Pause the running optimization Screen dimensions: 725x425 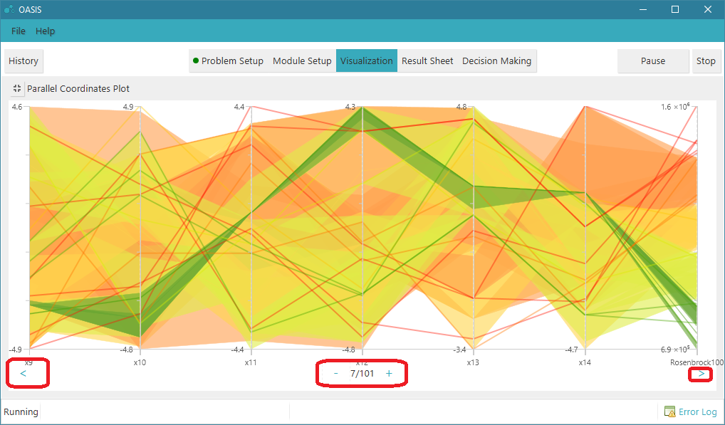[652, 61]
